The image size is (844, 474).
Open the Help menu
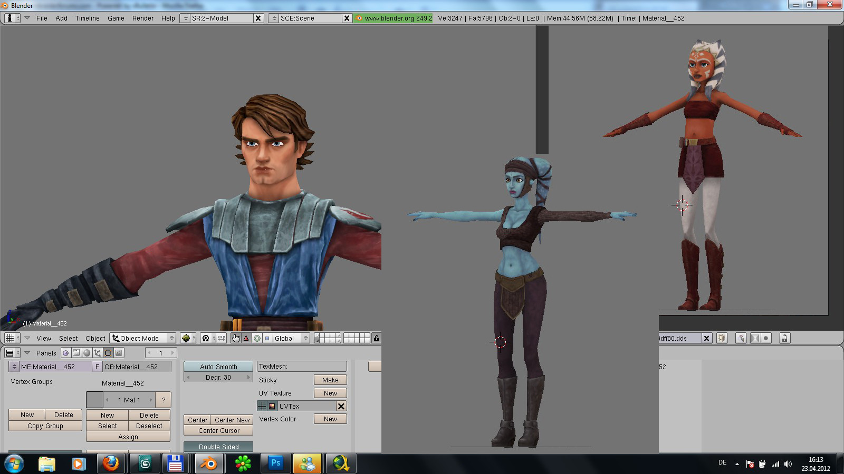pos(168,18)
